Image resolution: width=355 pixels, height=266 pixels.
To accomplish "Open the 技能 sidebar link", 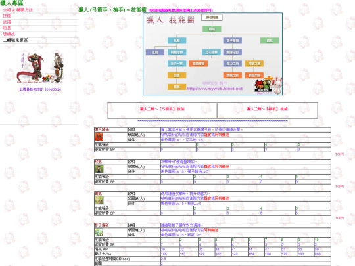I will pyautogui.click(x=7, y=16).
